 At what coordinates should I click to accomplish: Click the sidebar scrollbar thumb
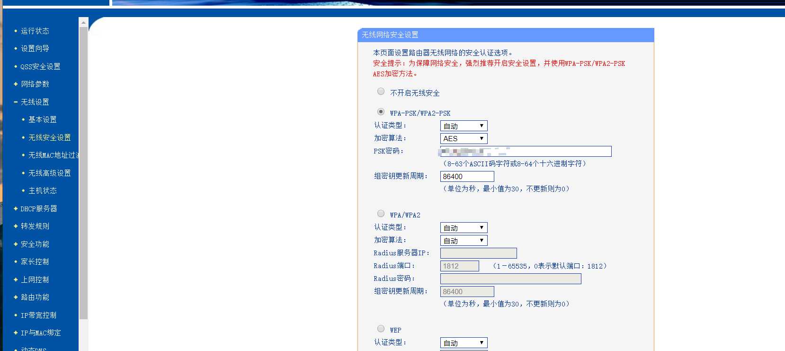83,173
